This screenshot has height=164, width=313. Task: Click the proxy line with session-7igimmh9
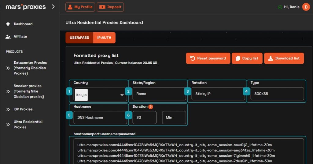[176, 156]
